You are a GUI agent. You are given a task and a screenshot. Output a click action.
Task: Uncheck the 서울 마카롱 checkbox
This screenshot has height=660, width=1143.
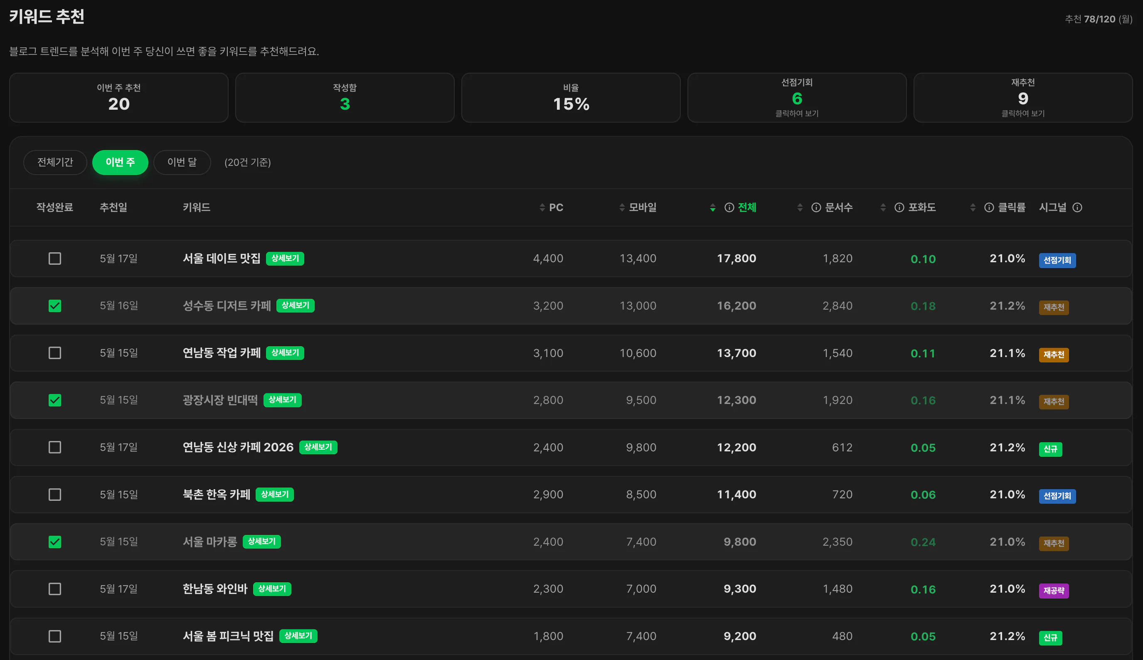[x=55, y=542]
